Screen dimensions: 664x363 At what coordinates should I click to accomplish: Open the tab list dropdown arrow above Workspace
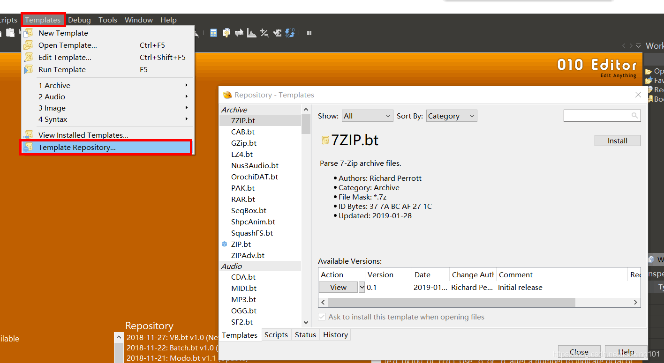[639, 45]
